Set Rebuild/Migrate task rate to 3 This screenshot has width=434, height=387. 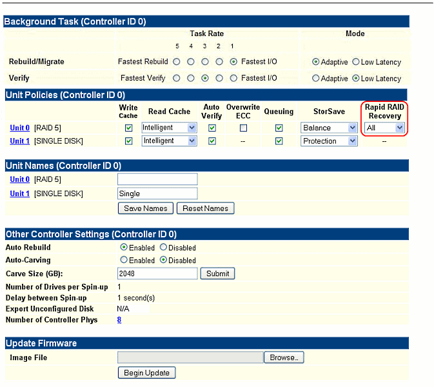[x=205, y=62]
